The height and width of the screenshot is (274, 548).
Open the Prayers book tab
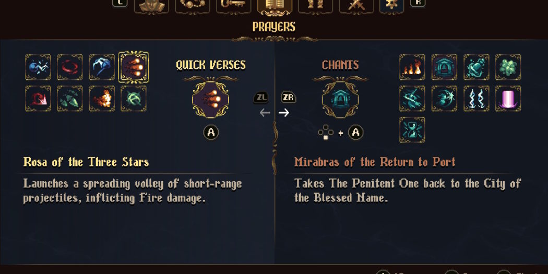(x=274, y=6)
